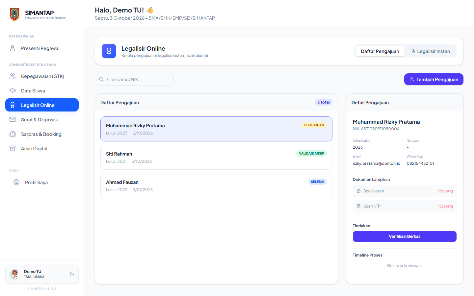Click the Demo TU avatar picture
474x296 pixels.
point(15,274)
